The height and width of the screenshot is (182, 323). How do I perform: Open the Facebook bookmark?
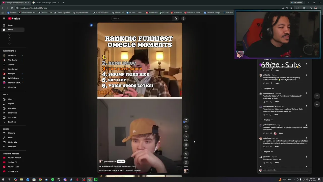12,12
